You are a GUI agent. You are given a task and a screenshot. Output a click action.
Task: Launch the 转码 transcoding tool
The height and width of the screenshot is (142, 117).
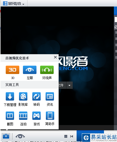click(x=36, y=96)
